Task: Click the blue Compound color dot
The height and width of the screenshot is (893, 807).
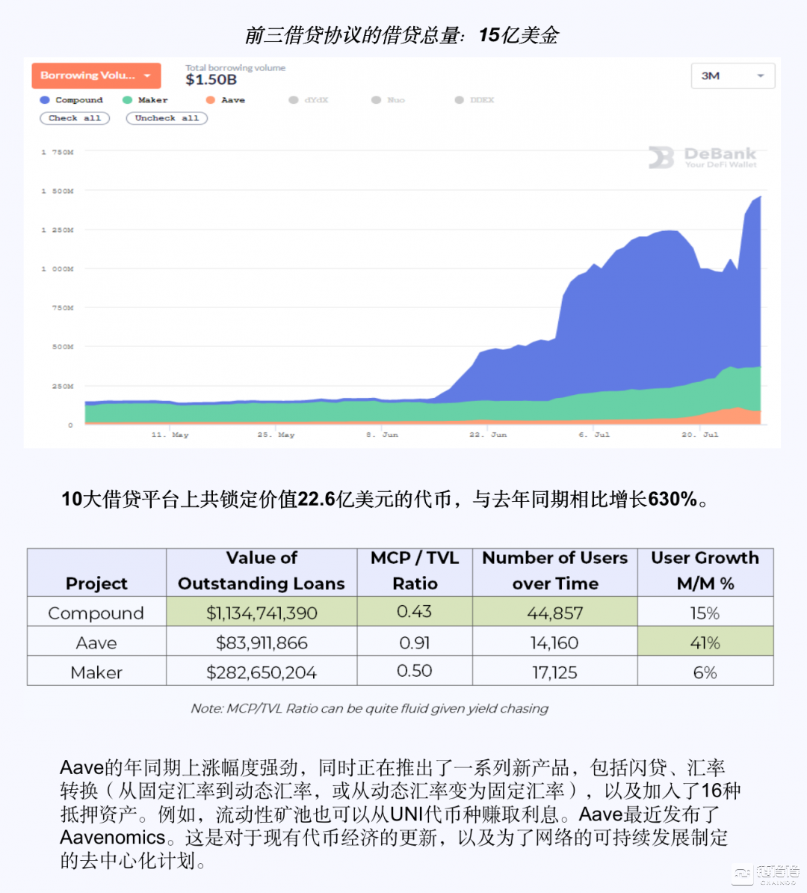Action: pyautogui.click(x=44, y=99)
